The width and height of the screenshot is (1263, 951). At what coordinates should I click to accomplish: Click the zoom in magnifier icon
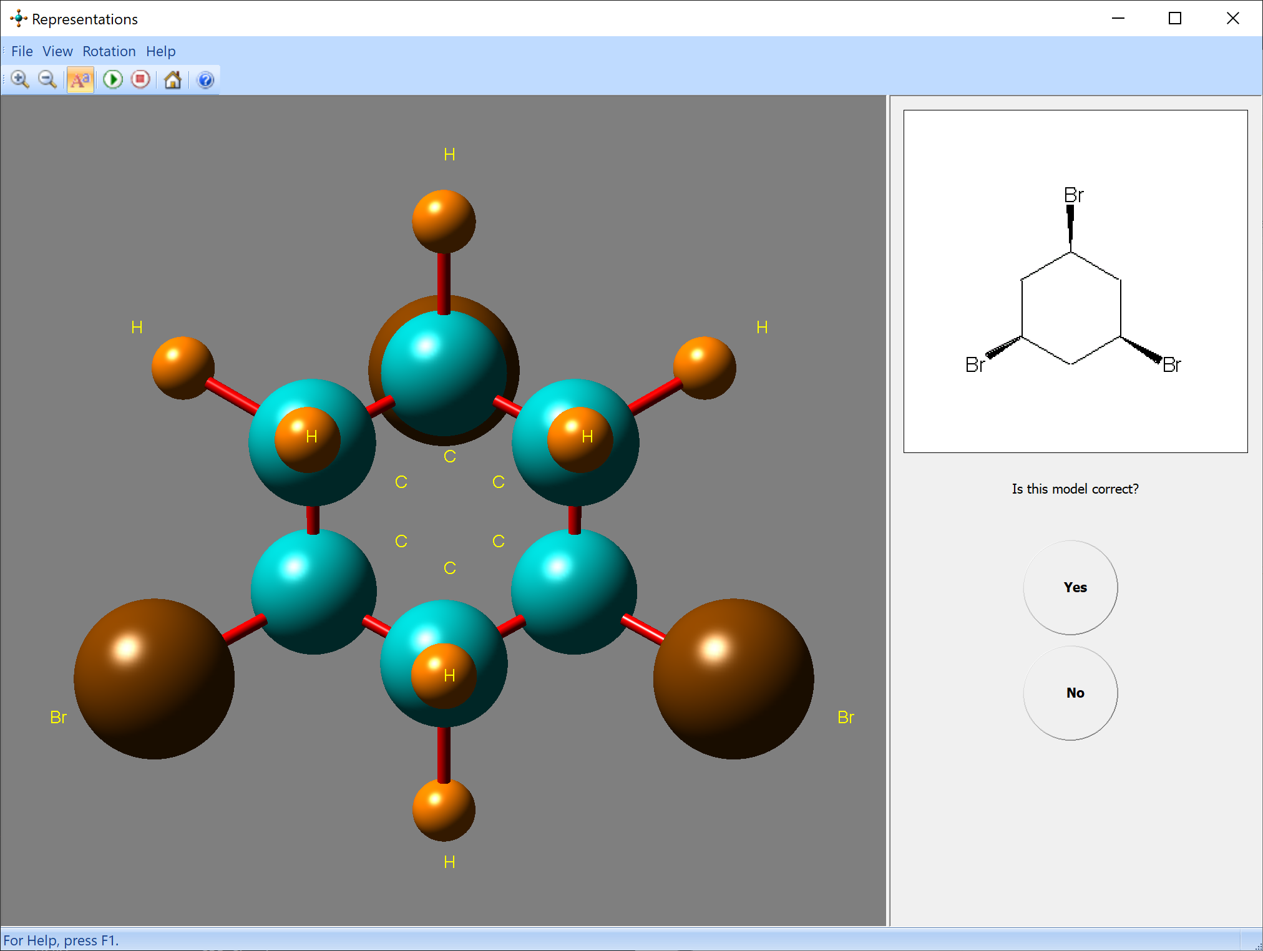(20, 80)
